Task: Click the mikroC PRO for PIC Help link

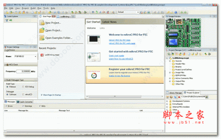Action: [120, 40]
